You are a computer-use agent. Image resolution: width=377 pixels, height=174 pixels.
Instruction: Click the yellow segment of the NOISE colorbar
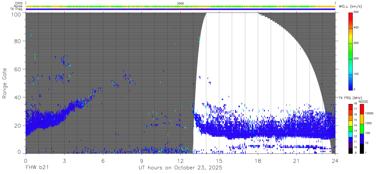point(362,118)
